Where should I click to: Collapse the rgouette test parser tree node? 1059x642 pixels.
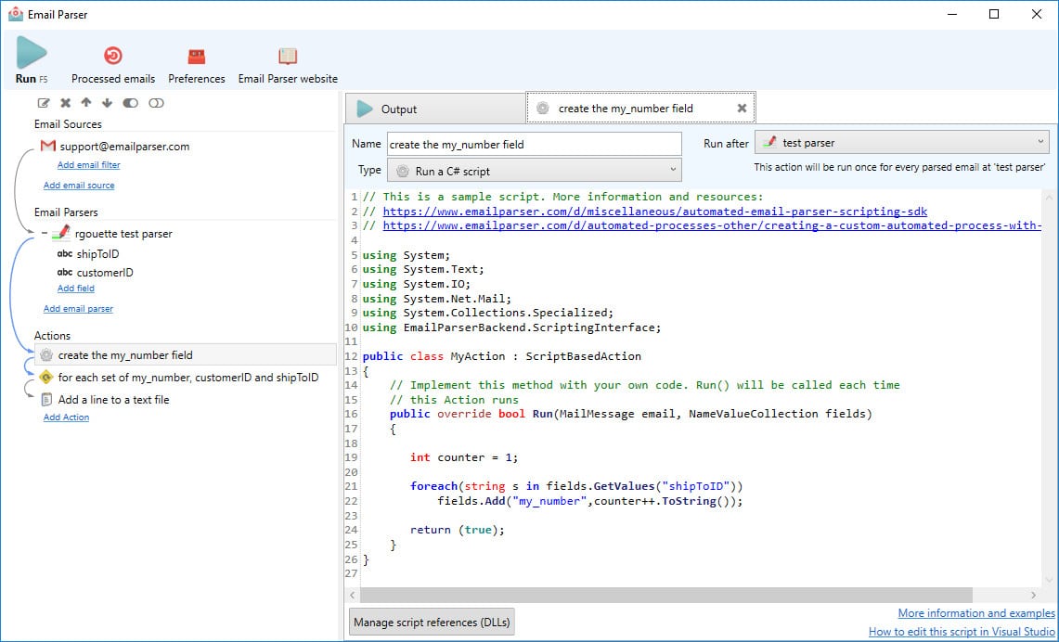click(x=44, y=234)
